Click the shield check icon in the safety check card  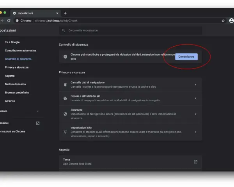tap(65, 56)
